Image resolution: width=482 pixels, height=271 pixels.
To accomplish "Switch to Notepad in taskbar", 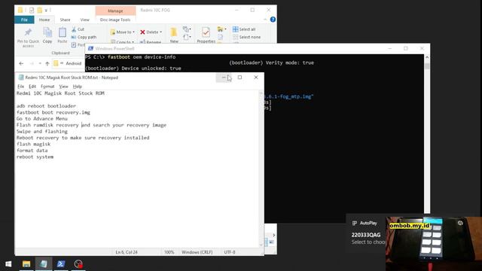I will coord(44,264).
